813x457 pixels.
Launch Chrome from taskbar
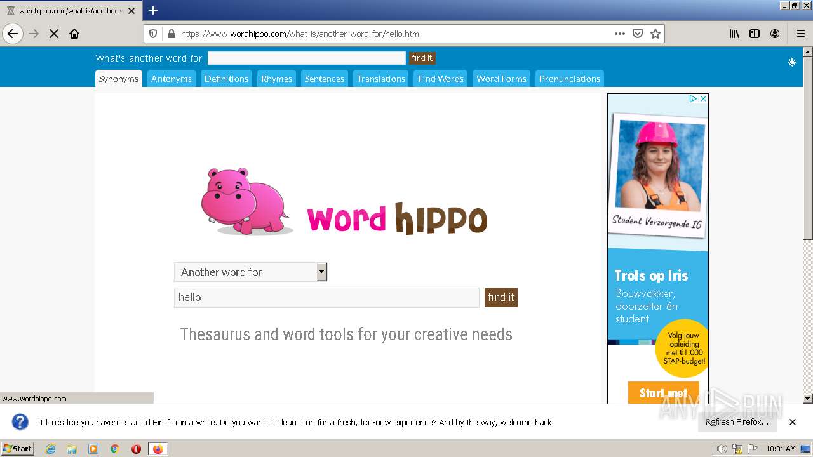[115, 449]
